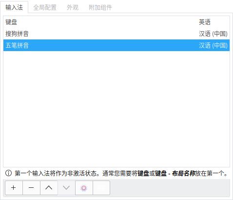Image resolution: width=233 pixels, height=200 pixels.
Task: Click 汉语 (中国) in the 搜狗拼音 row
Action: click(213, 34)
